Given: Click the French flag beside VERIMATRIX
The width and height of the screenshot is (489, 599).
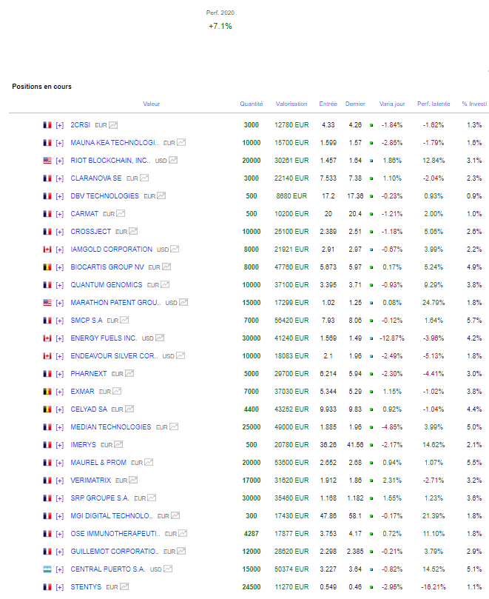Looking at the screenshot, I should tap(47, 481).
